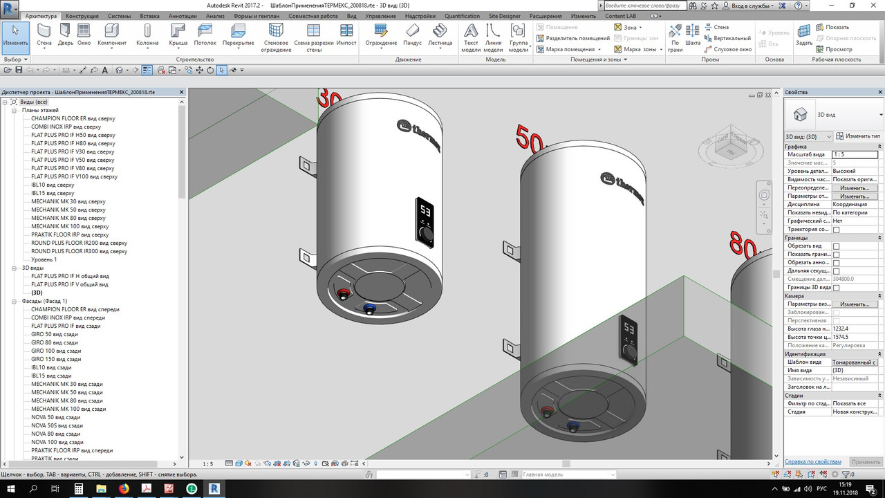Select MECHANIK MK 50 вид сверху
This screenshot has width=885, height=498.
point(68,210)
